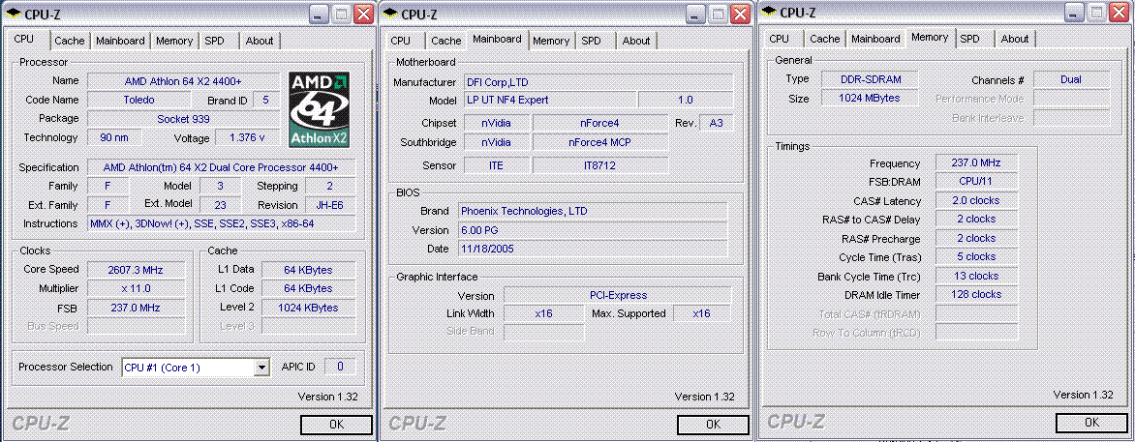Minimize the right CPU-Z window

tap(1074, 12)
